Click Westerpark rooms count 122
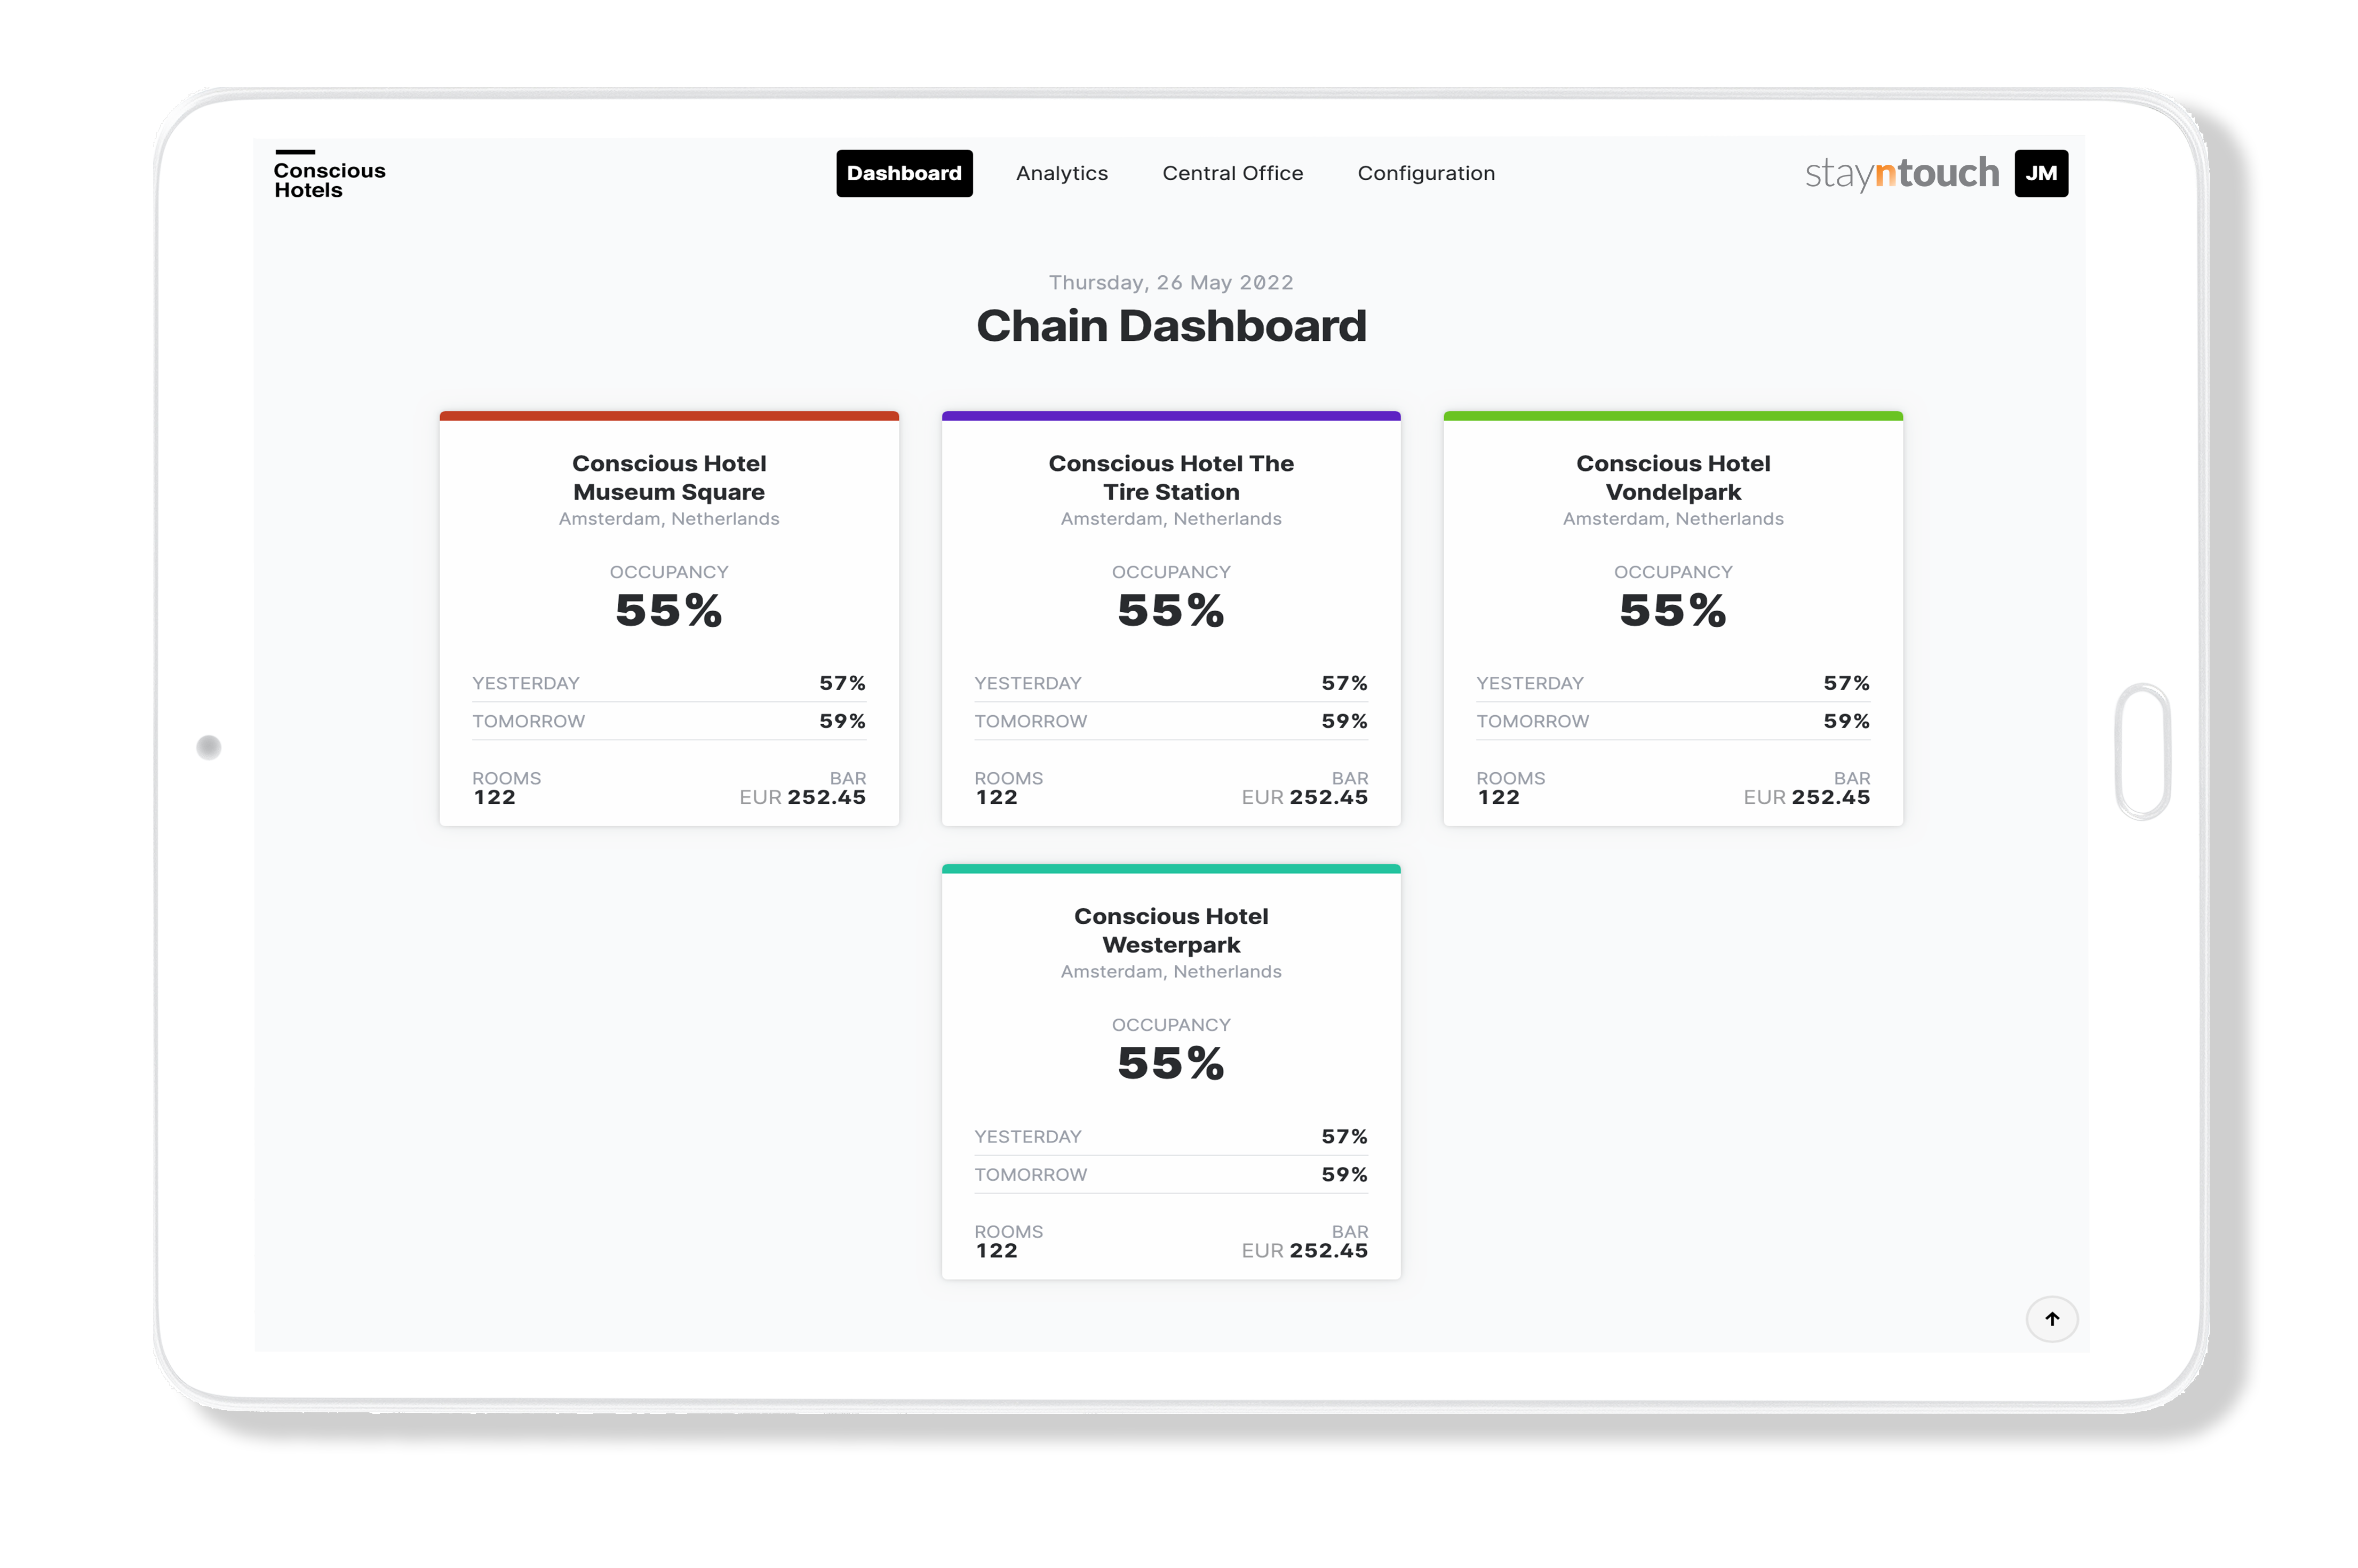Viewport: 2358px width, 1568px height. 996,1251
